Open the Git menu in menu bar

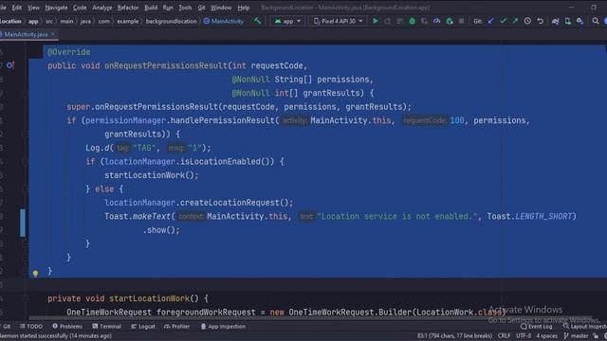201,8
